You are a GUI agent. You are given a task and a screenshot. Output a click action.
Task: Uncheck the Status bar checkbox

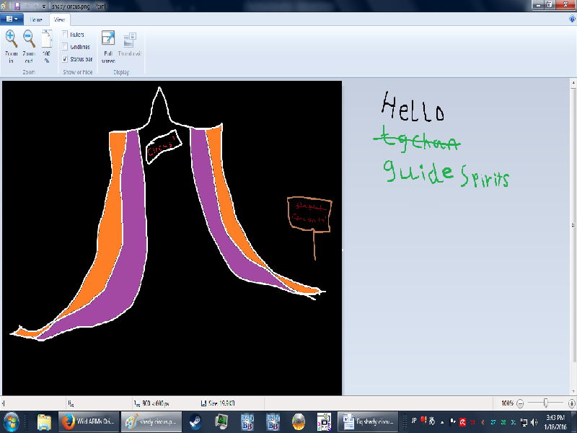[66, 58]
